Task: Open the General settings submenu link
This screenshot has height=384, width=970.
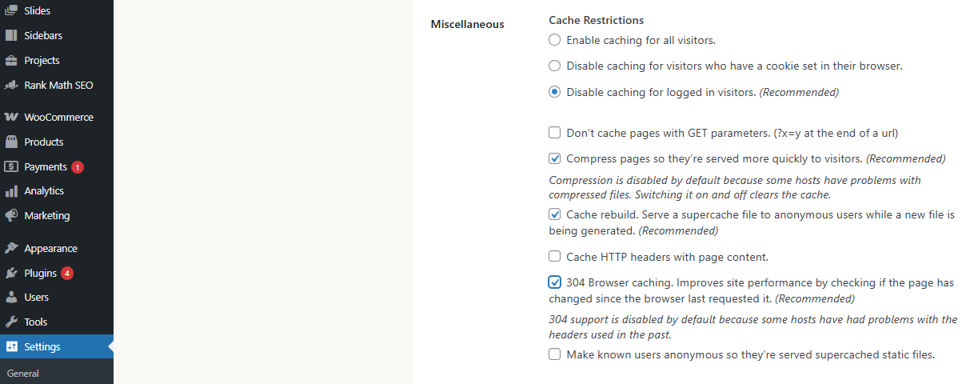Action: (22, 374)
